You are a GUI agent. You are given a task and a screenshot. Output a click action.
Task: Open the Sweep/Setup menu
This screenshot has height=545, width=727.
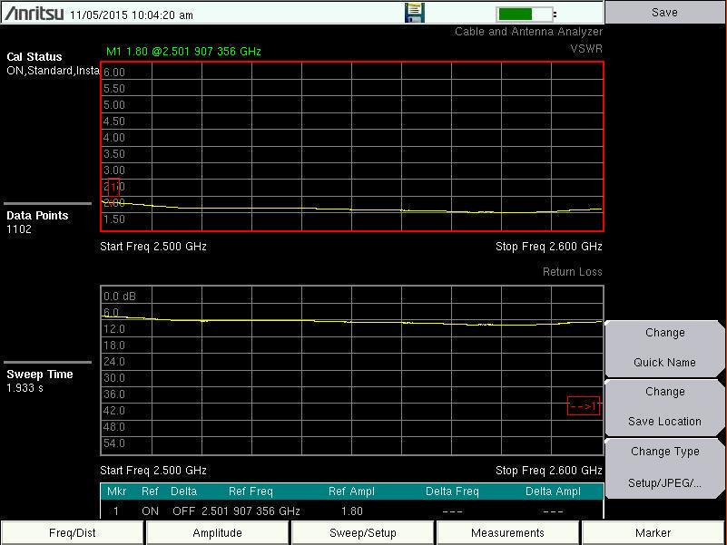click(x=363, y=532)
